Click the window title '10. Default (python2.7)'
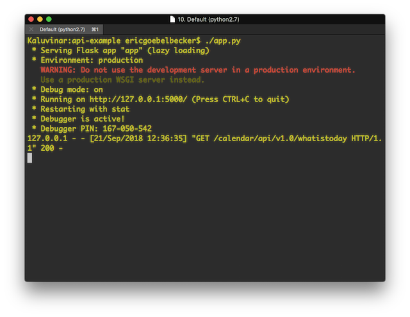The height and width of the screenshot is (317, 410). click(x=208, y=19)
